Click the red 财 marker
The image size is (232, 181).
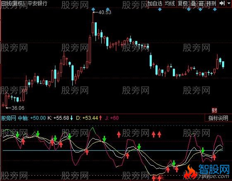214,110
